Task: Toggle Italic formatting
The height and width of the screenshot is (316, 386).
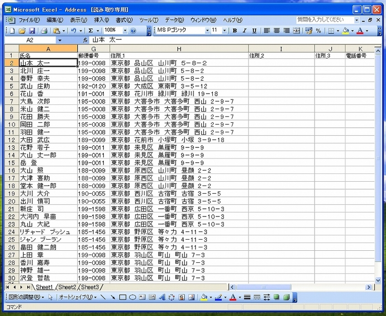Action: tap(245, 30)
